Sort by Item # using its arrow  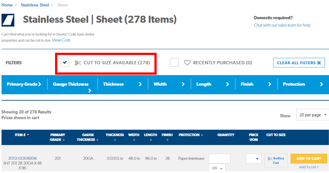[x=28, y=135]
